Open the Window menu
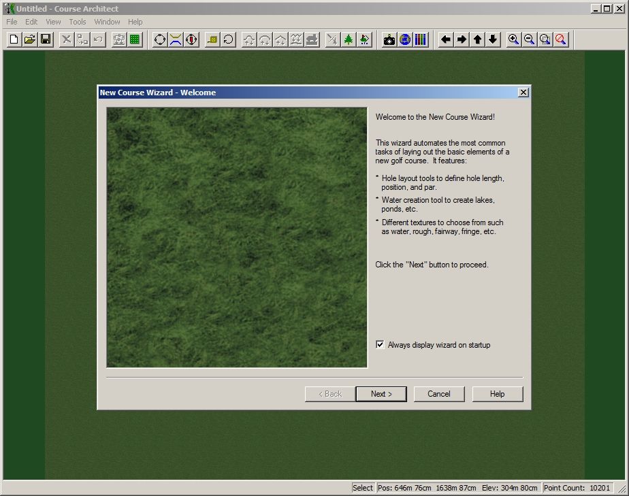 (x=107, y=22)
